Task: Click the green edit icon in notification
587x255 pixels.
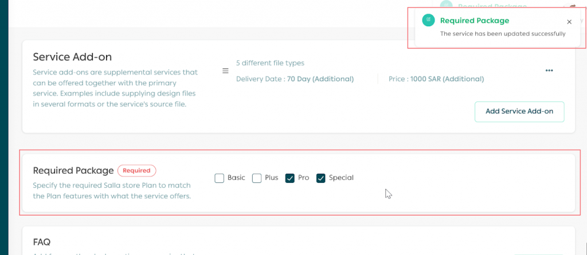Action: (x=428, y=21)
